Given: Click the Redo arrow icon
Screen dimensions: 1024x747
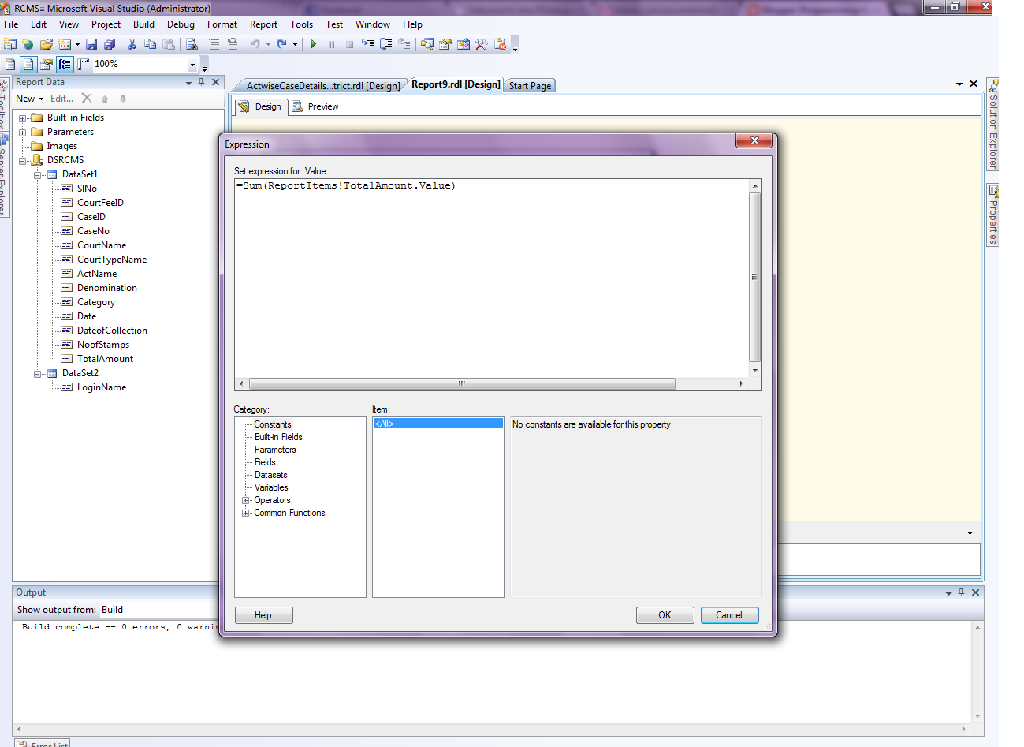Looking at the screenshot, I should pyautogui.click(x=281, y=44).
